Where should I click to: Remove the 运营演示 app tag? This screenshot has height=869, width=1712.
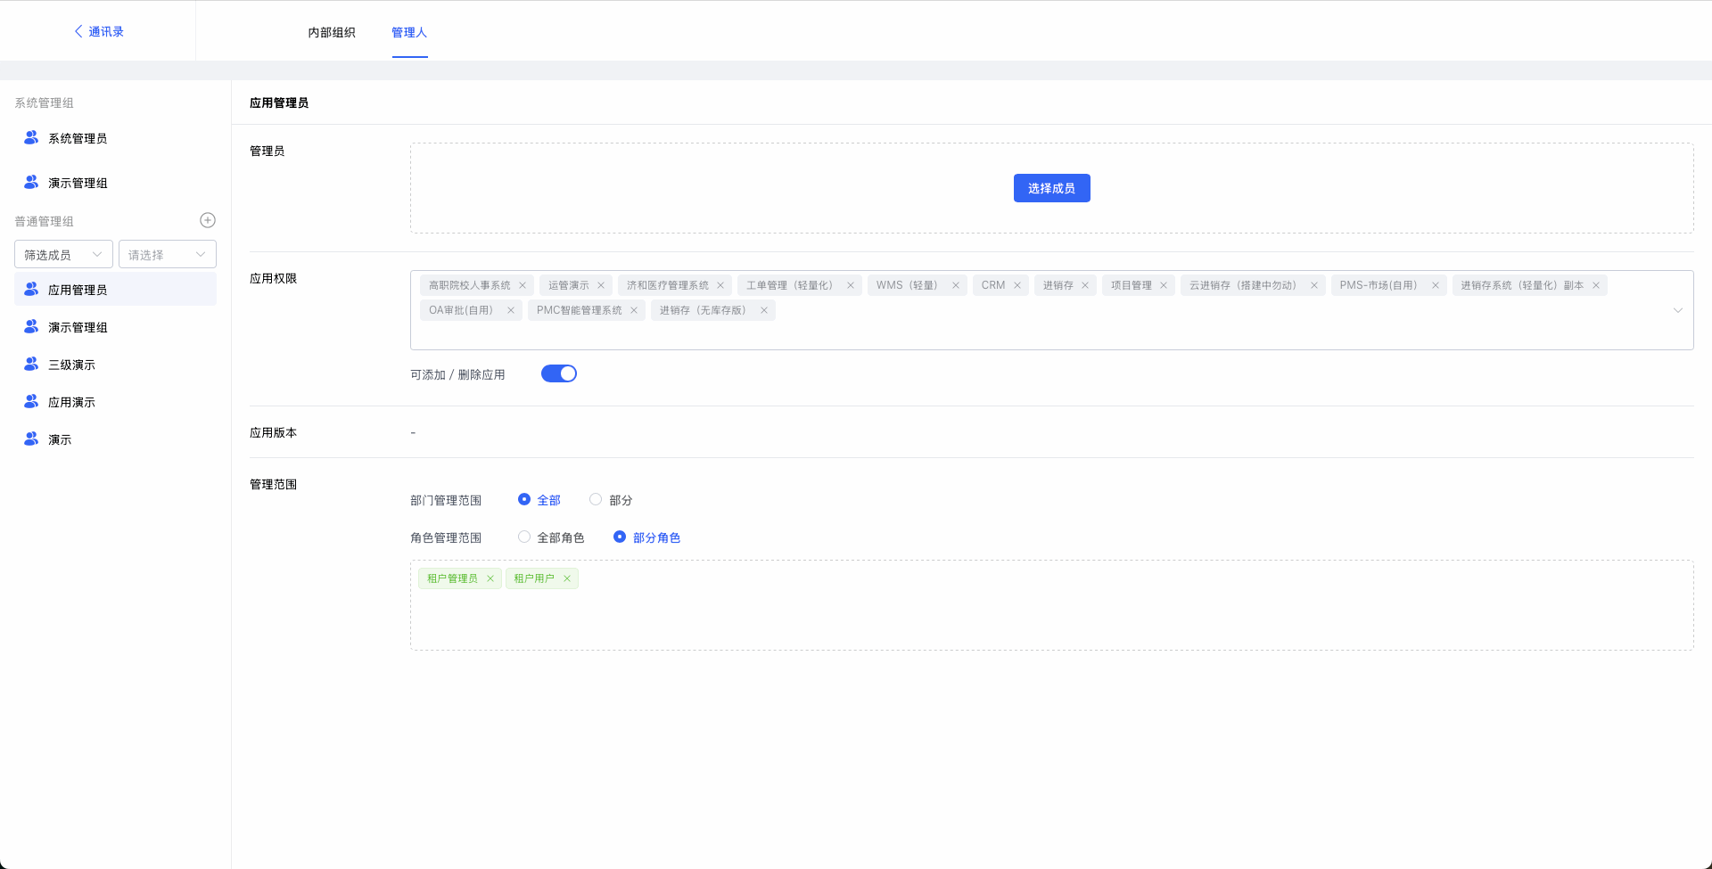(601, 285)
